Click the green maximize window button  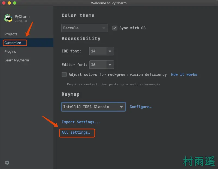point(15,3)
